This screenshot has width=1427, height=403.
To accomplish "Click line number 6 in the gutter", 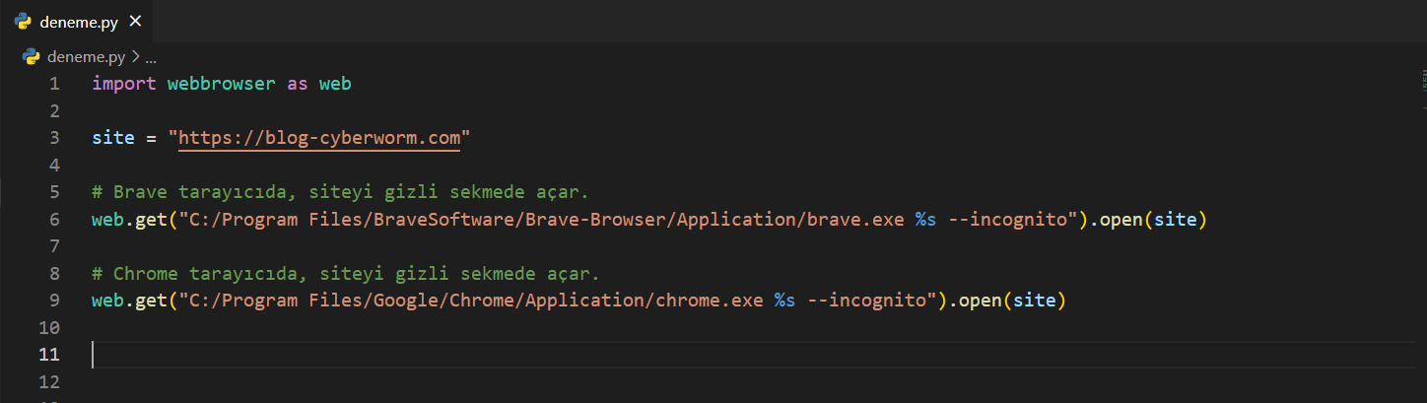I will point(54,219).
